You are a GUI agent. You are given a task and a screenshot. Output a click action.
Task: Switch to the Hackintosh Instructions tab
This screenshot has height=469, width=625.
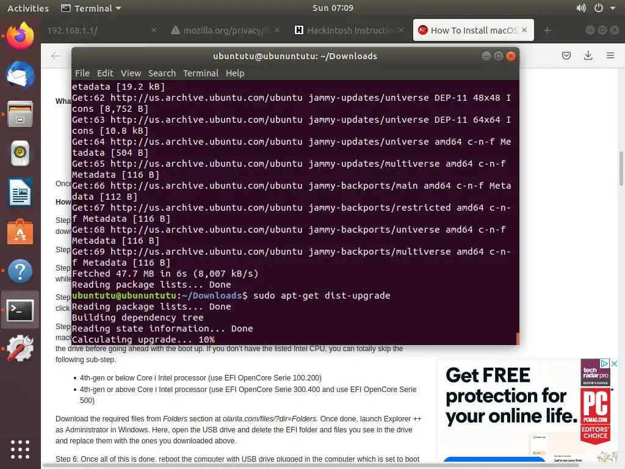pos(349,31)
